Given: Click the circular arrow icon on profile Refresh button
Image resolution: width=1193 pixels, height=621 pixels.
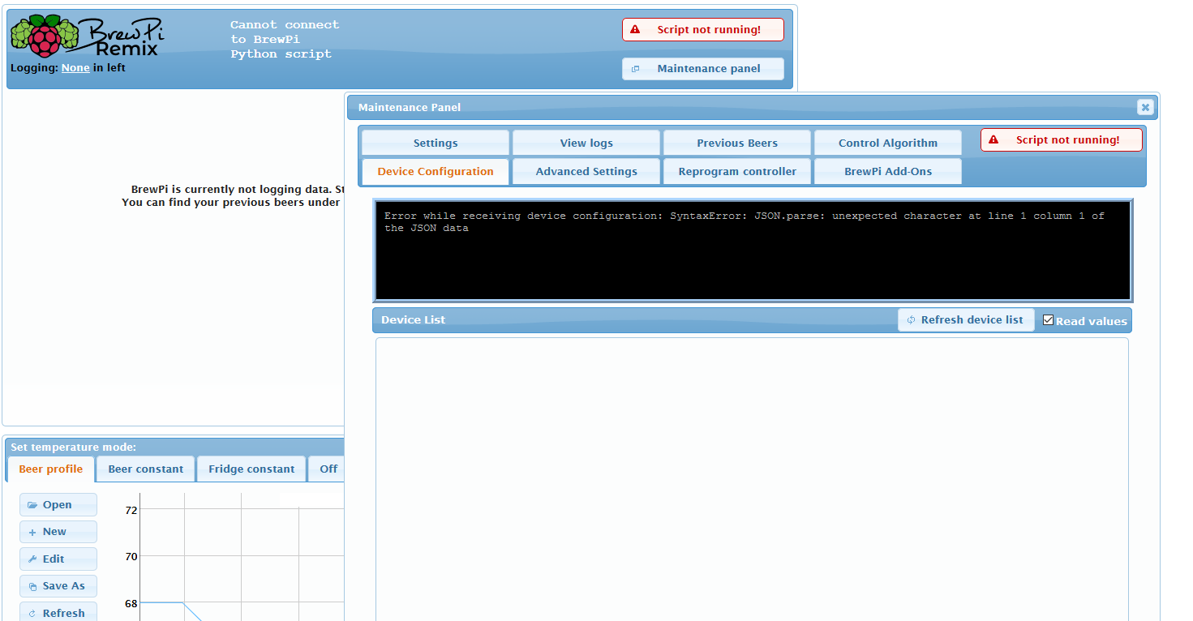Looking at the screenshot, I should (32, 614).
